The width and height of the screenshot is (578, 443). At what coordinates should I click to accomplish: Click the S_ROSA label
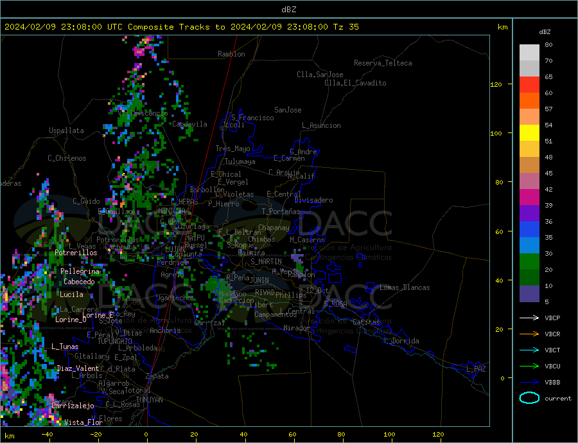tap(335, 304)
